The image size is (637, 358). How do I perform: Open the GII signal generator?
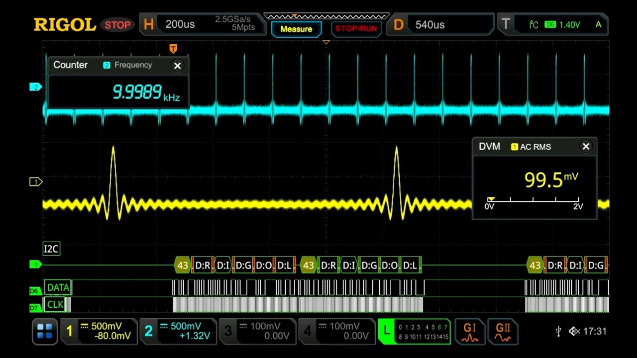point(503,332)
